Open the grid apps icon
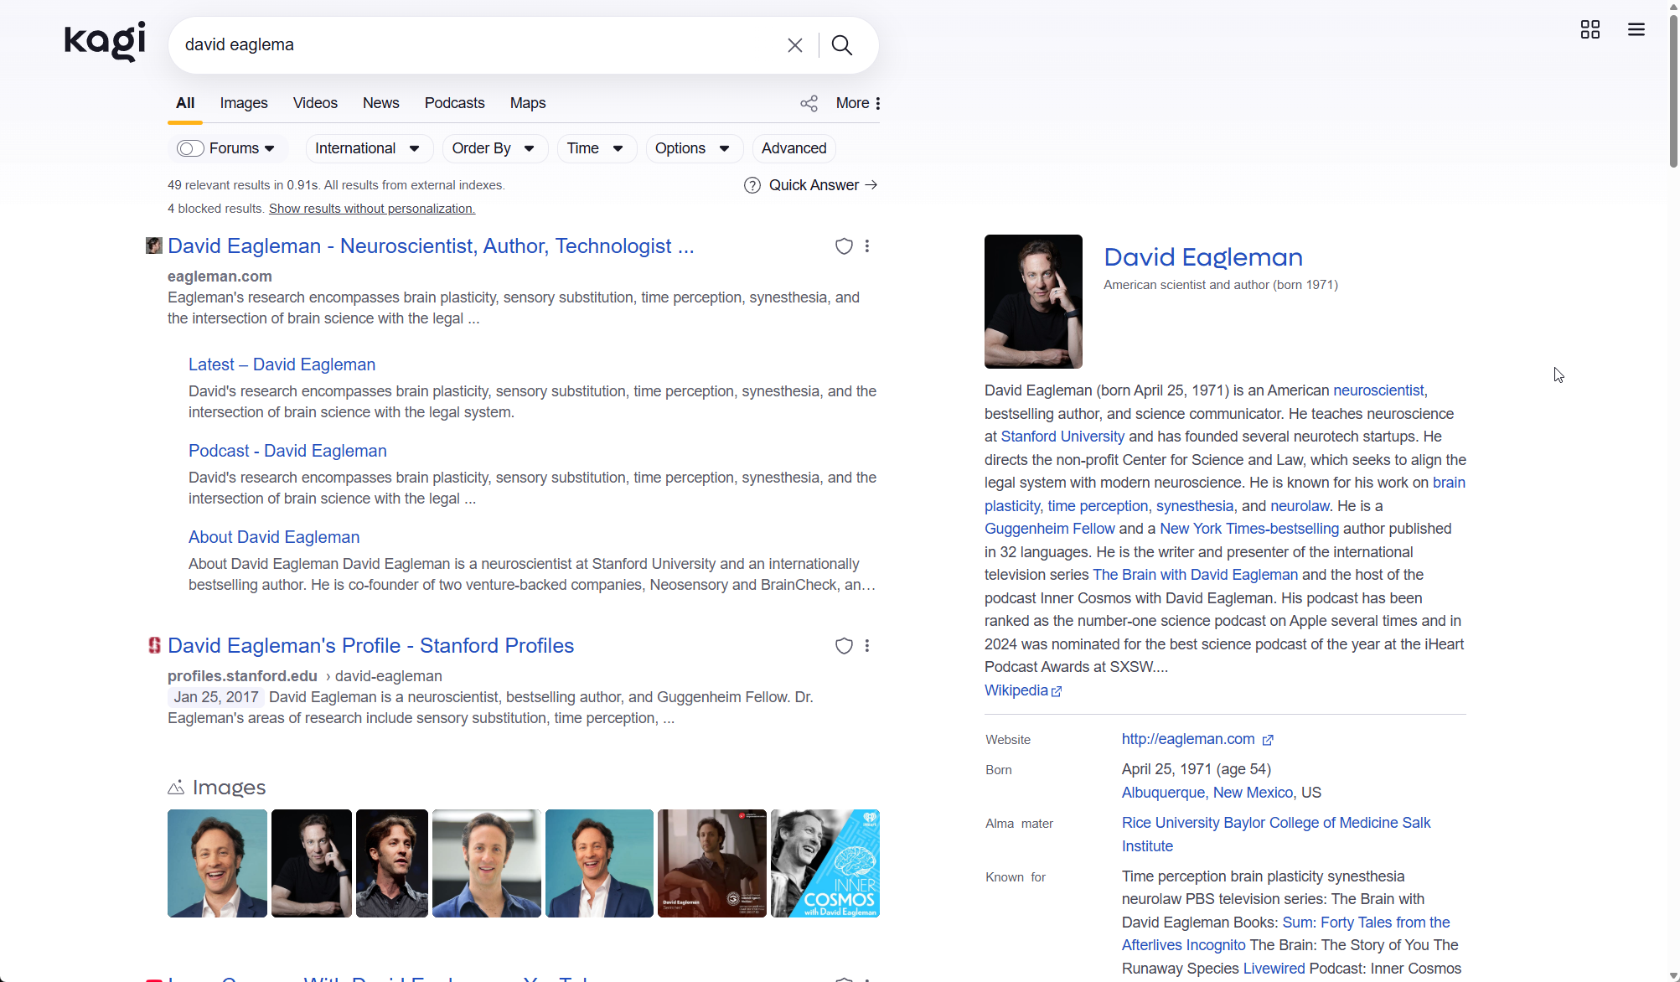 [x=1590, y=30]
